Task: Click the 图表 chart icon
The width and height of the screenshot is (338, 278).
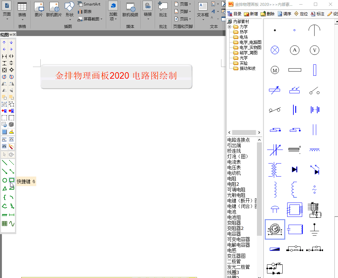Action: click(x=85, y=11)
